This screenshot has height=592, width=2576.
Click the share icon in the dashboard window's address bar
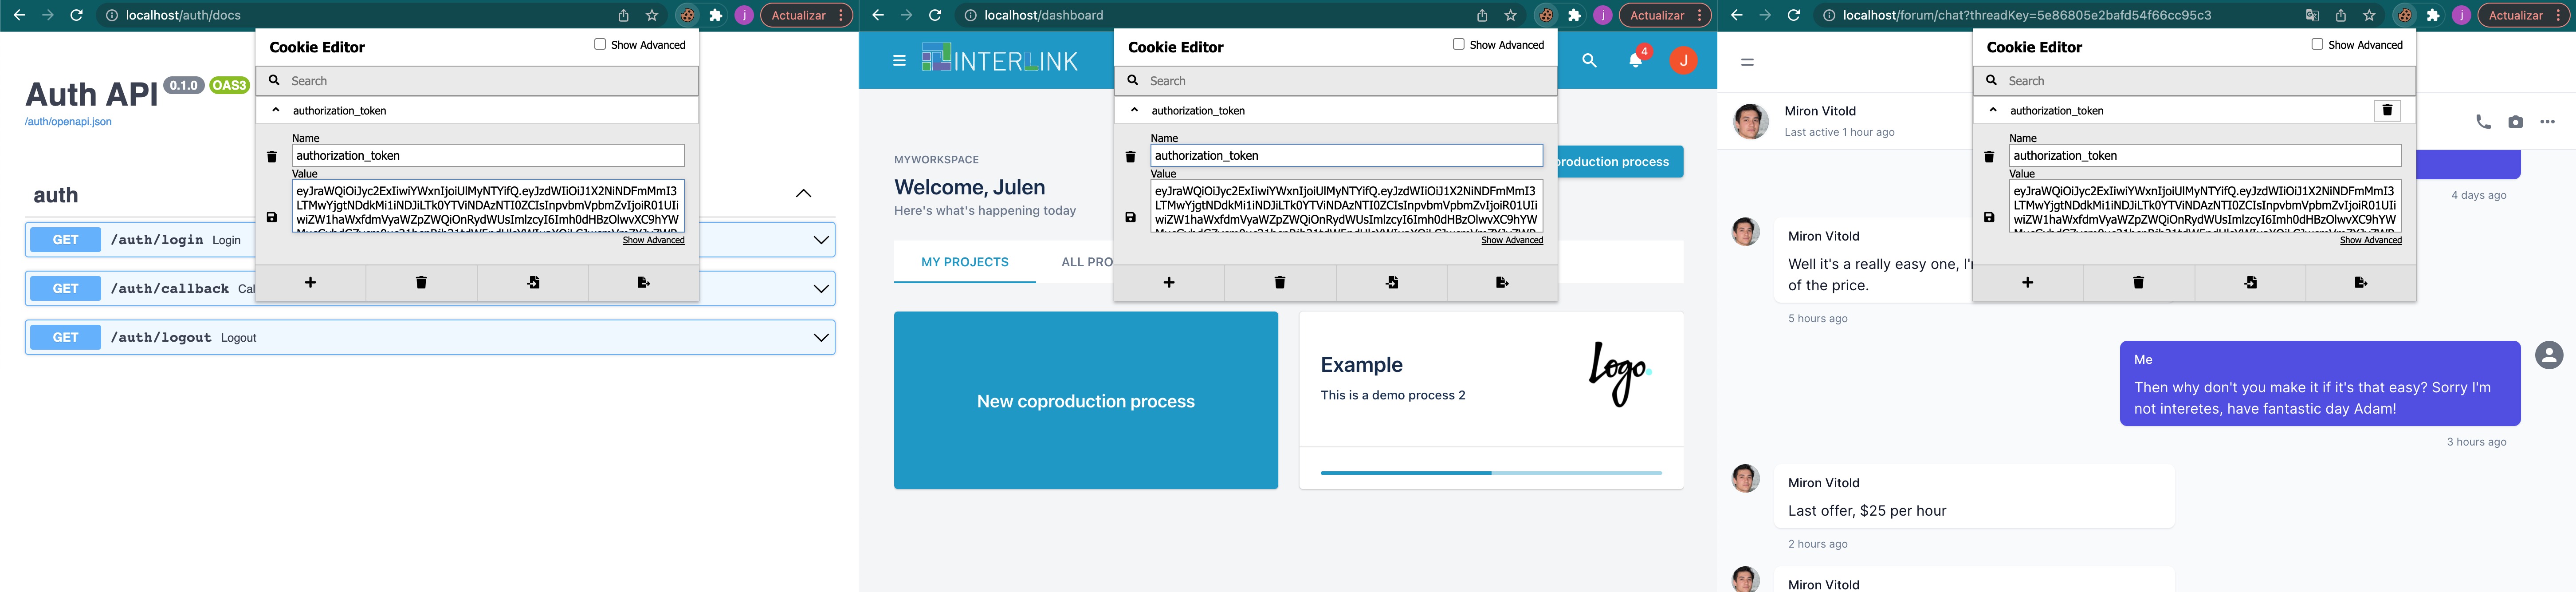click(x=1482, y=15)
